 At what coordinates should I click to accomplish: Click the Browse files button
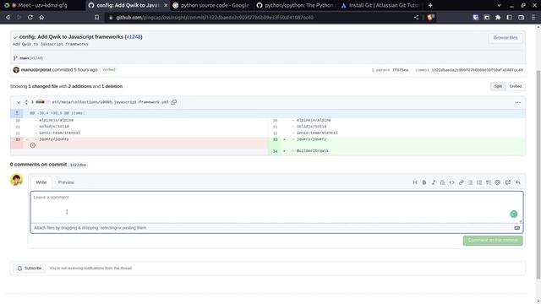505,37
